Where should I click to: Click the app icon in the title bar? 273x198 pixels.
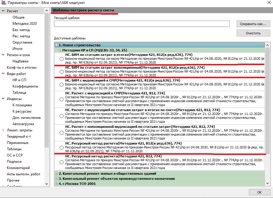pos(4,3)
